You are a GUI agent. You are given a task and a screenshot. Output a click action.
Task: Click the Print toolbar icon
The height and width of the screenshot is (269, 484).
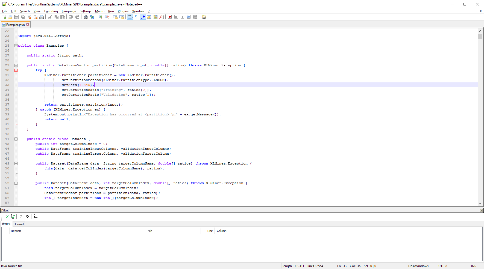point(42,17)
